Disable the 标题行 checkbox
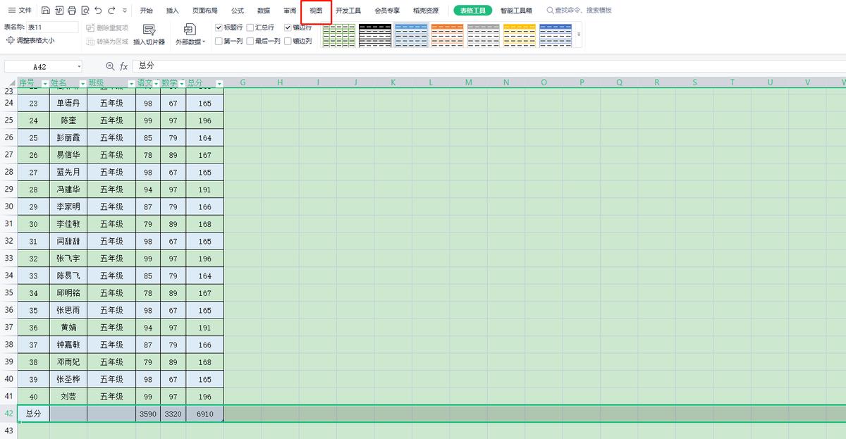Screen dimensions: 846x439 (x=219, y=28)
